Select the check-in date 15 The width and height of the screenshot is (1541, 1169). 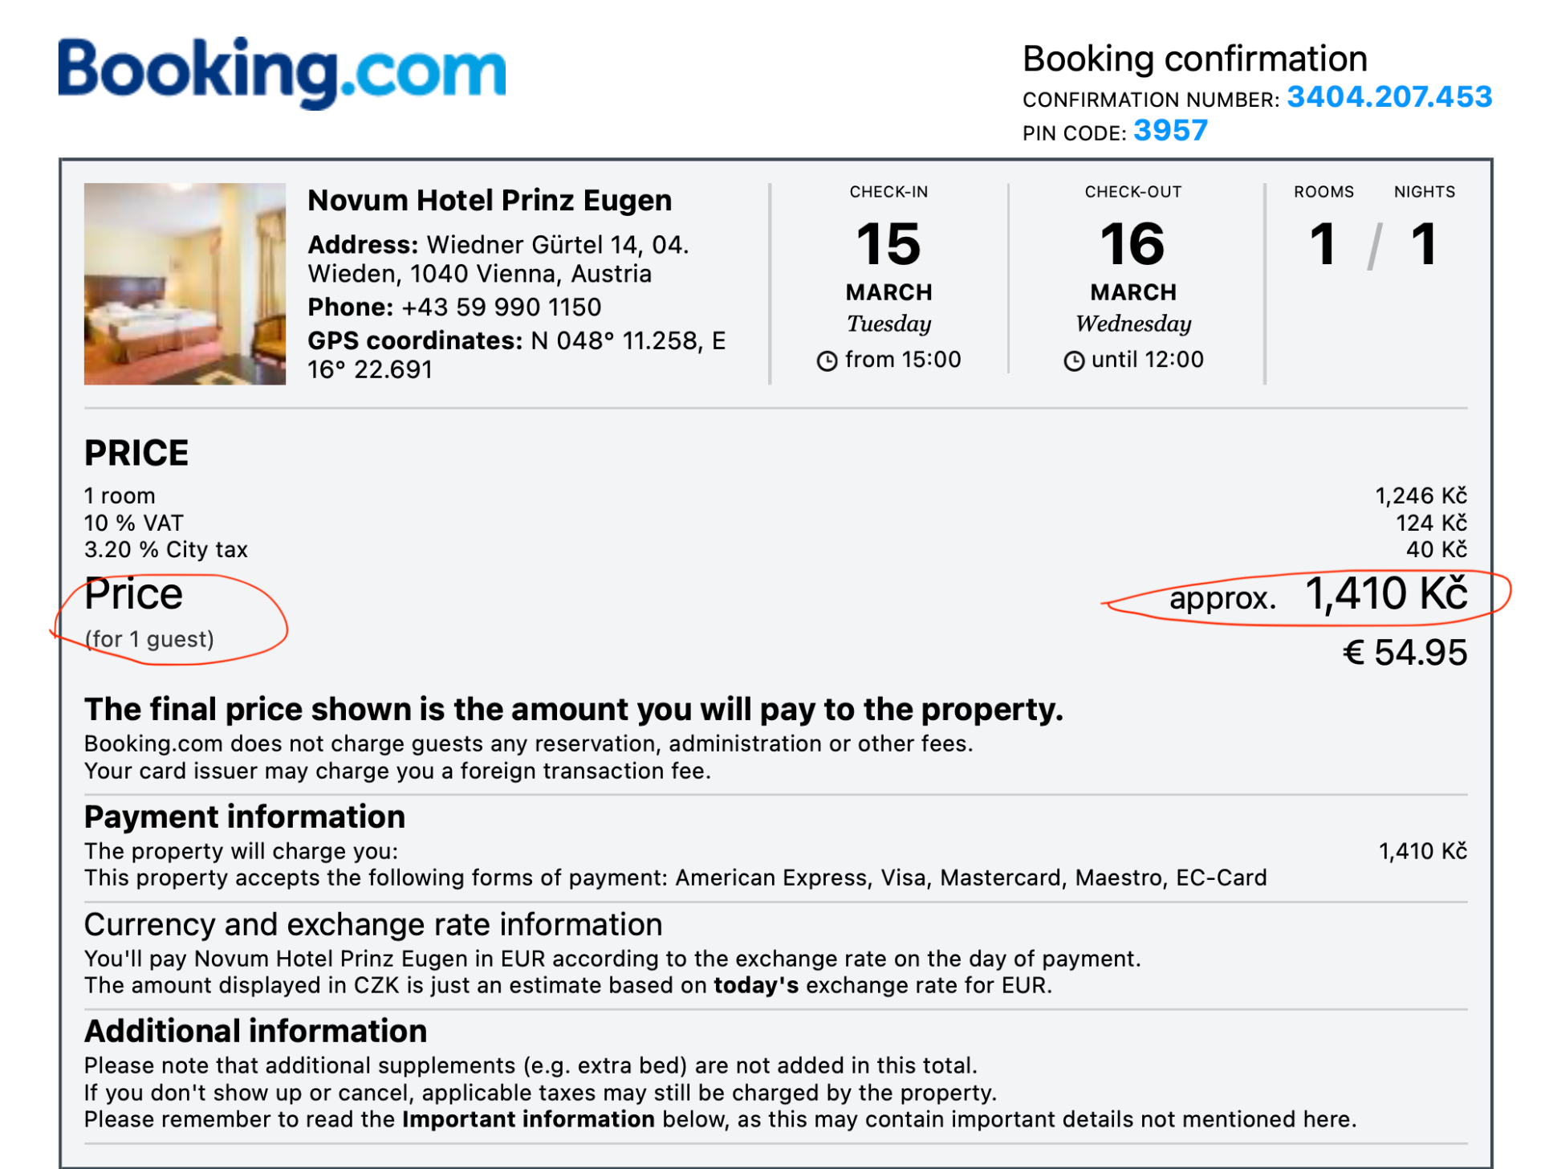(x=888, y=244)
